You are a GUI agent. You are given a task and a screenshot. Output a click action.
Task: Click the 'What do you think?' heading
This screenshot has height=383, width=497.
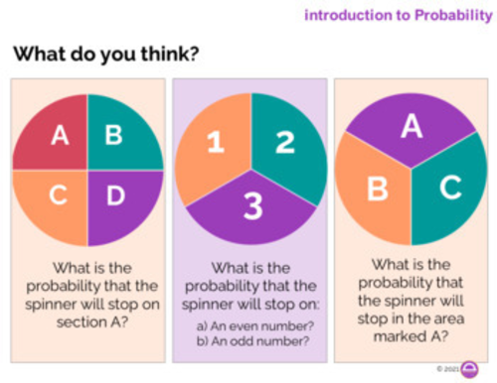(106, 54)
